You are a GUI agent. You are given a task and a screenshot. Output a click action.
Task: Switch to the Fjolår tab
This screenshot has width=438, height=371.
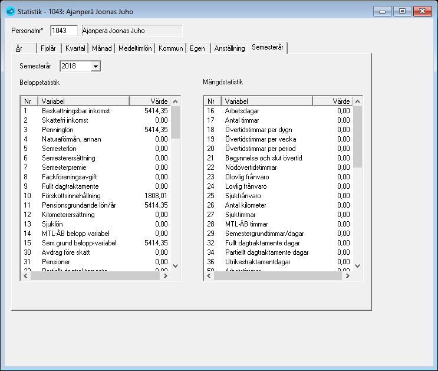click(48, 48)
